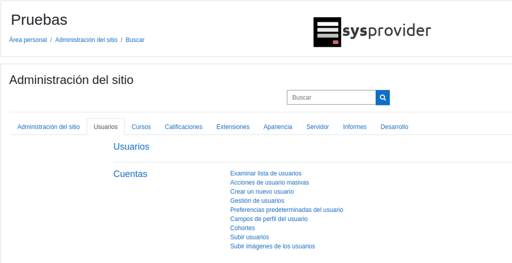Select the Calificaciones tab
Viewport: 512px width, 263px height.
[x=184, y=127]
